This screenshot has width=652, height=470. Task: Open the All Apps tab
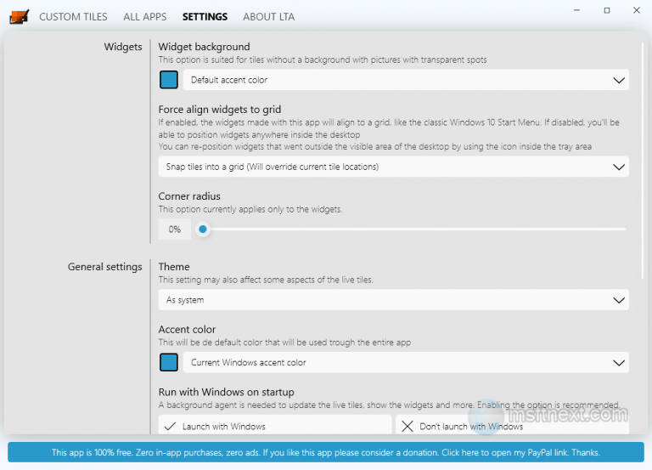pos(144,17)
